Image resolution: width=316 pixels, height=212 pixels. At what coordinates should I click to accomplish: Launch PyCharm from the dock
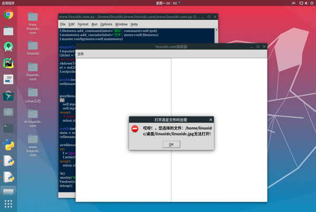(8, 63)
